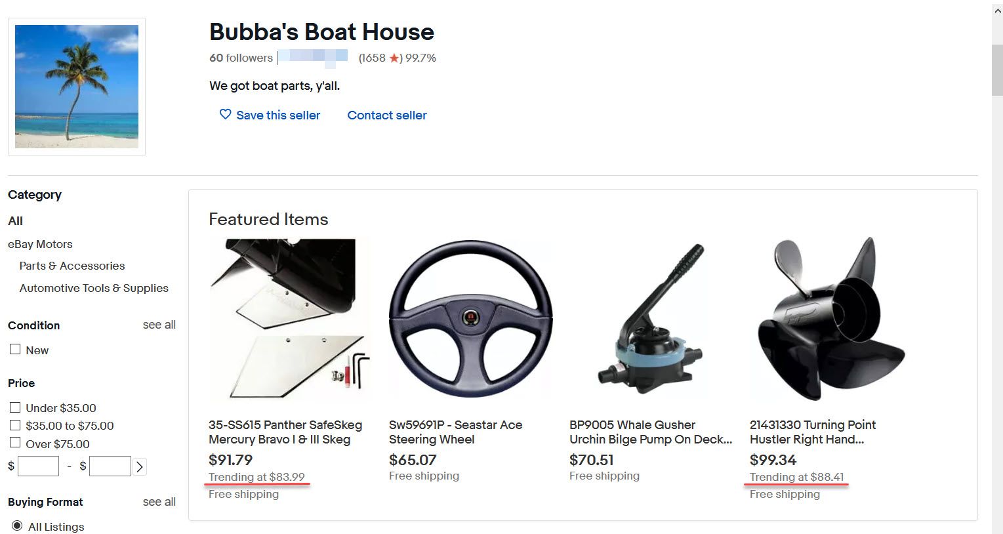This screenshot has width=1003, height=534.
Task: Open the Whale Gusher bilge pump image
Action: tap(650, 319)
